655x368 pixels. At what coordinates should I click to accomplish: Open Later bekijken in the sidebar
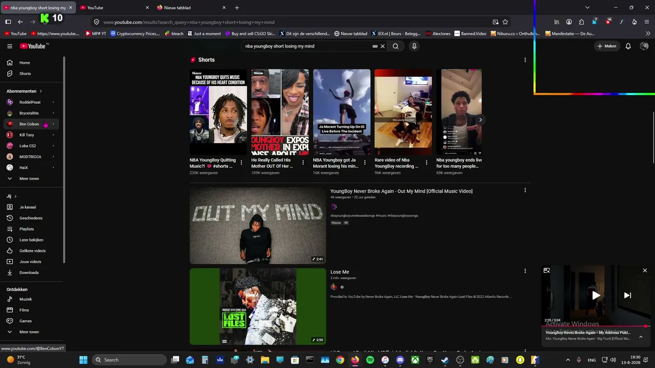click(32, 240)
